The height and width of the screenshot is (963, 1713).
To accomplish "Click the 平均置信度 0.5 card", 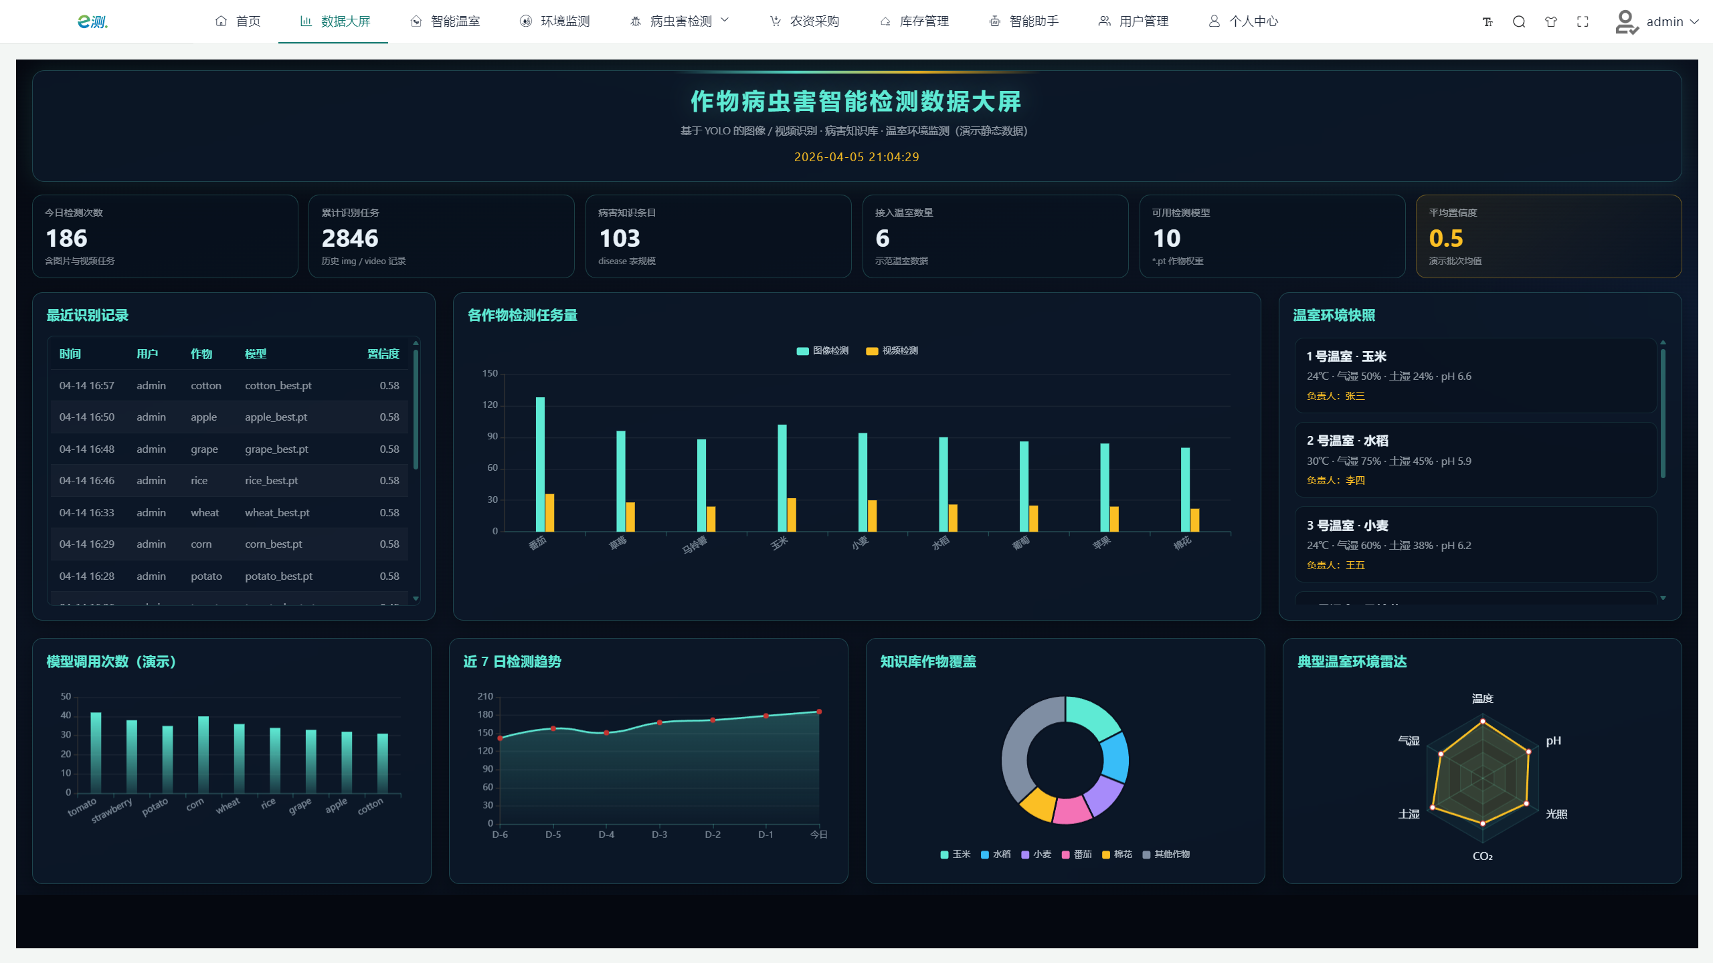I will [x=1548, y=236].
